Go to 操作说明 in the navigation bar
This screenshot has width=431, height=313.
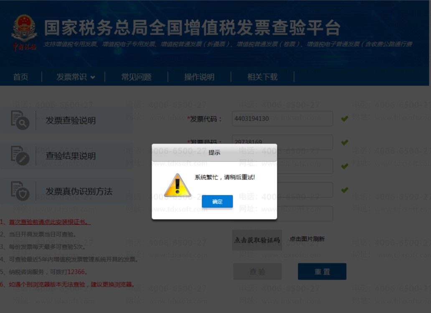pos(199,77)
